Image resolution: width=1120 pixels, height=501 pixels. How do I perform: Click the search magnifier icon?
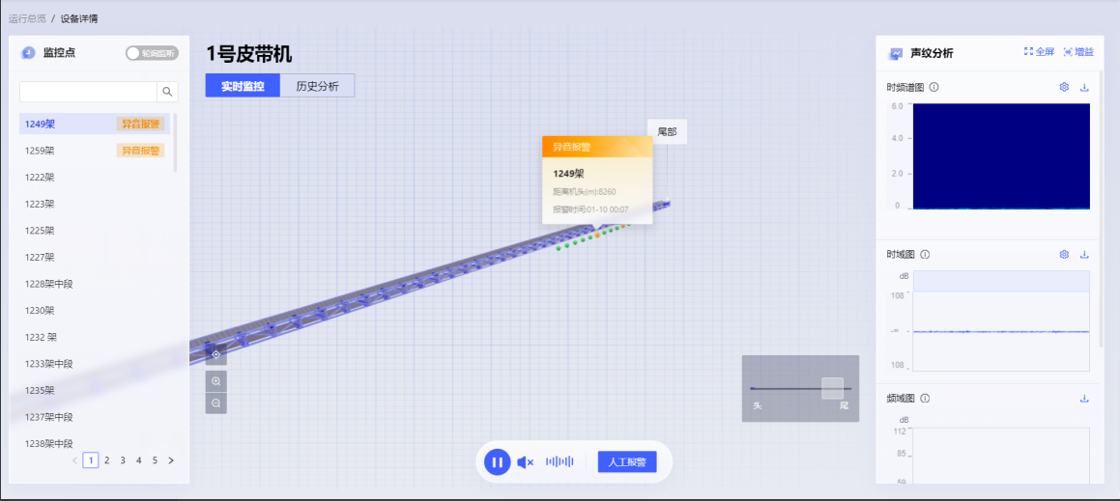coord(167,92)
